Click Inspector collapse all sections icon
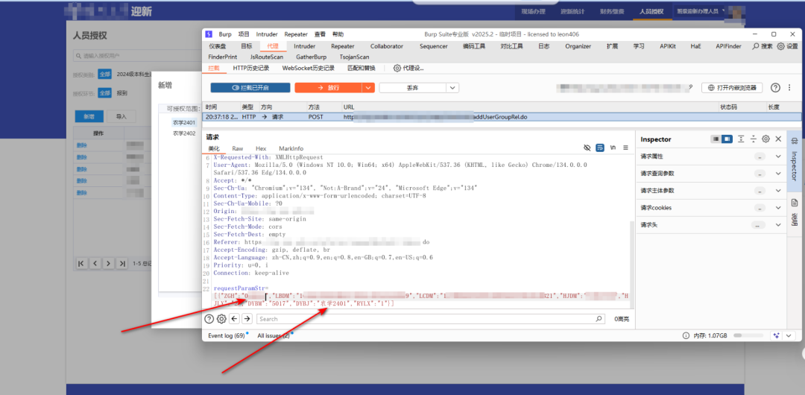 [753, 139]
